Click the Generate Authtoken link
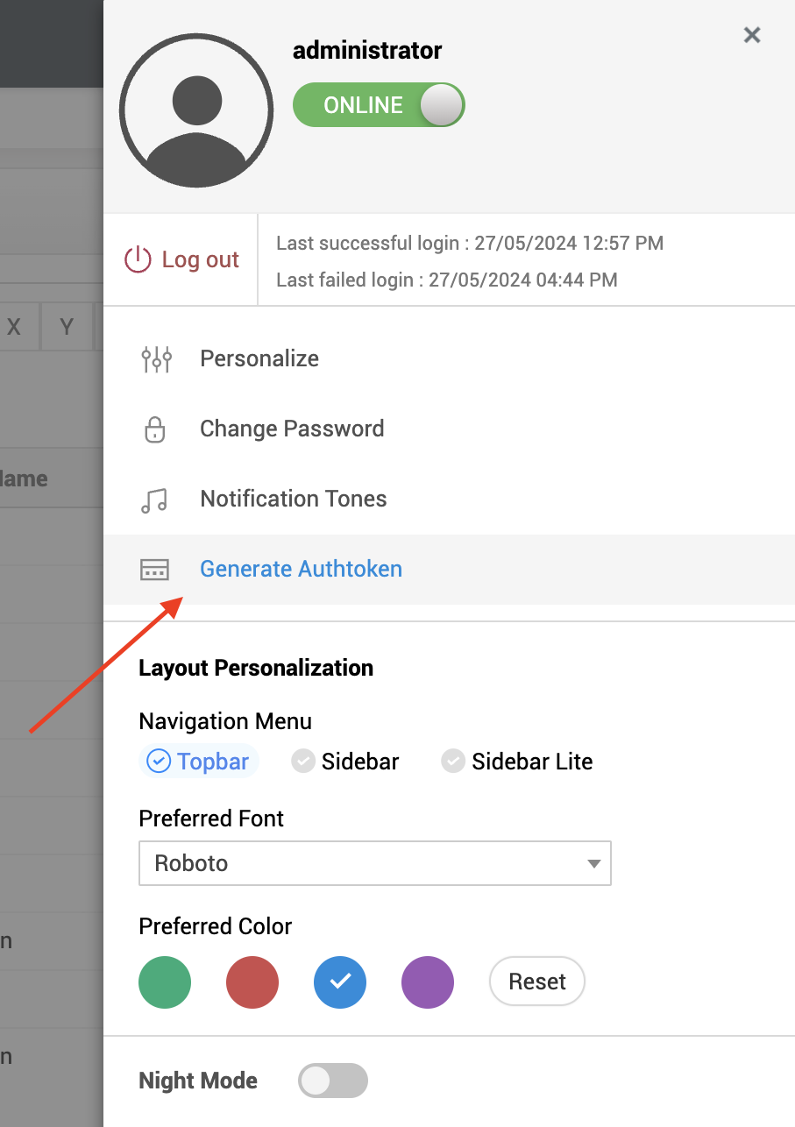This screenshot has width=795, height=1127. pos(301,569)
